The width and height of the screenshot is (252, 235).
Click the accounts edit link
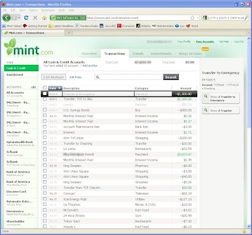[33, 87]
